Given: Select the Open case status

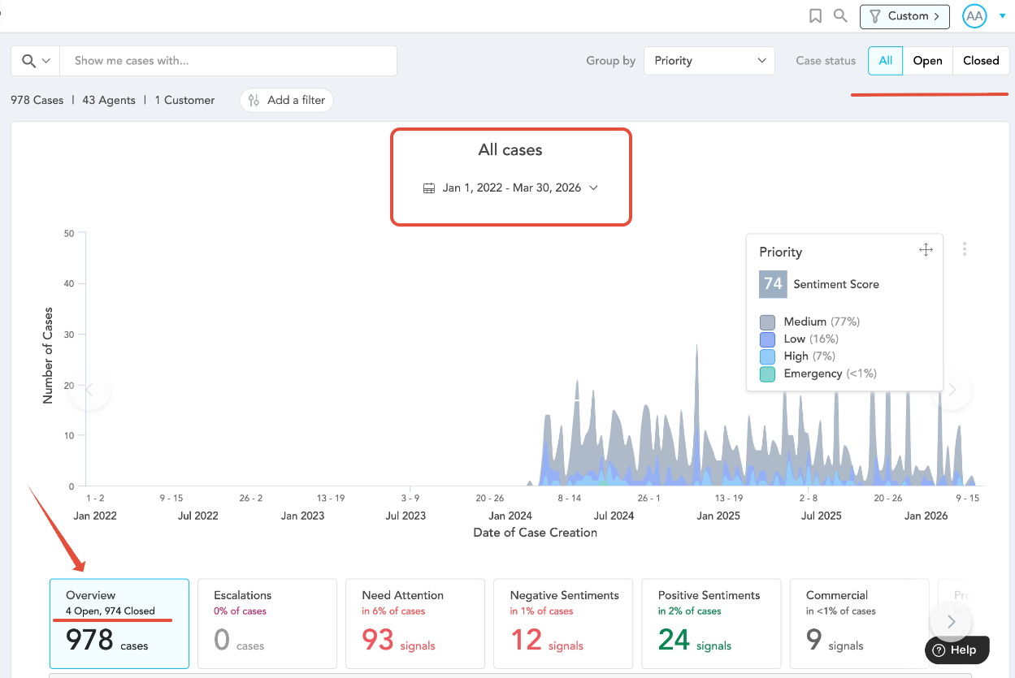Looking at the screenshot, I should (927, 61).
